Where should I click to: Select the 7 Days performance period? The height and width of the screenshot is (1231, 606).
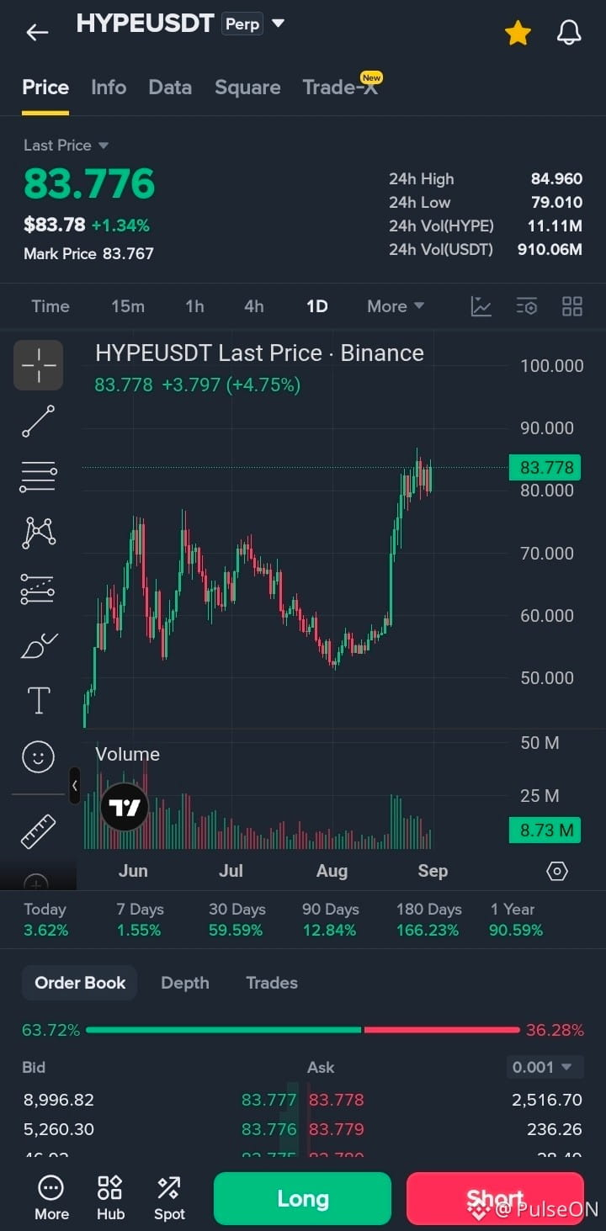click(x=140, y=919)
